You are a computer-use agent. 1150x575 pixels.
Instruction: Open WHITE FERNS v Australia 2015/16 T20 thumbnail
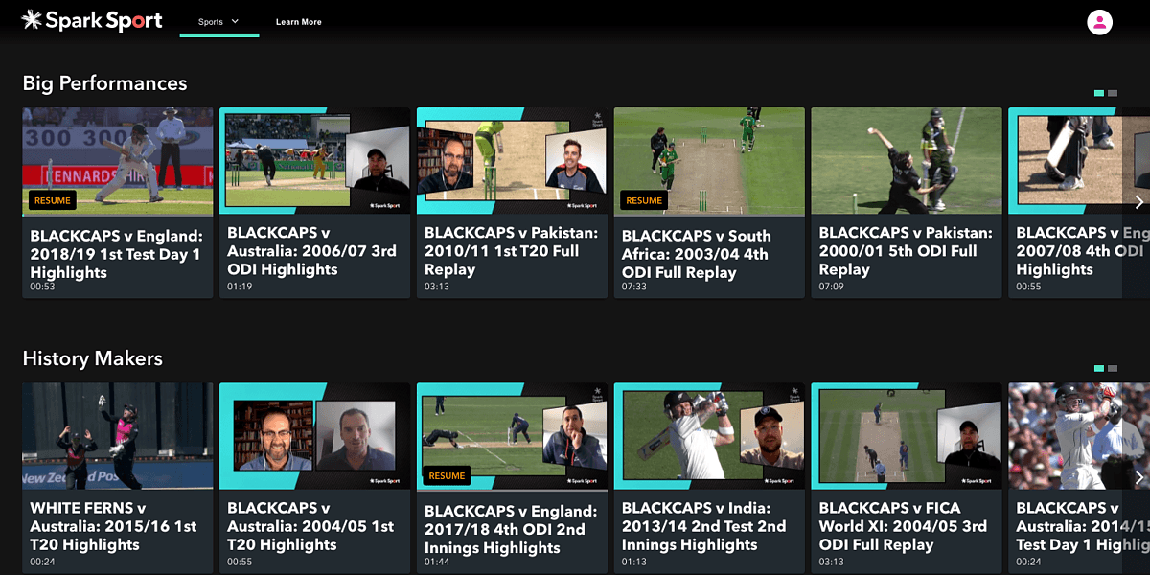coord(118,436)
